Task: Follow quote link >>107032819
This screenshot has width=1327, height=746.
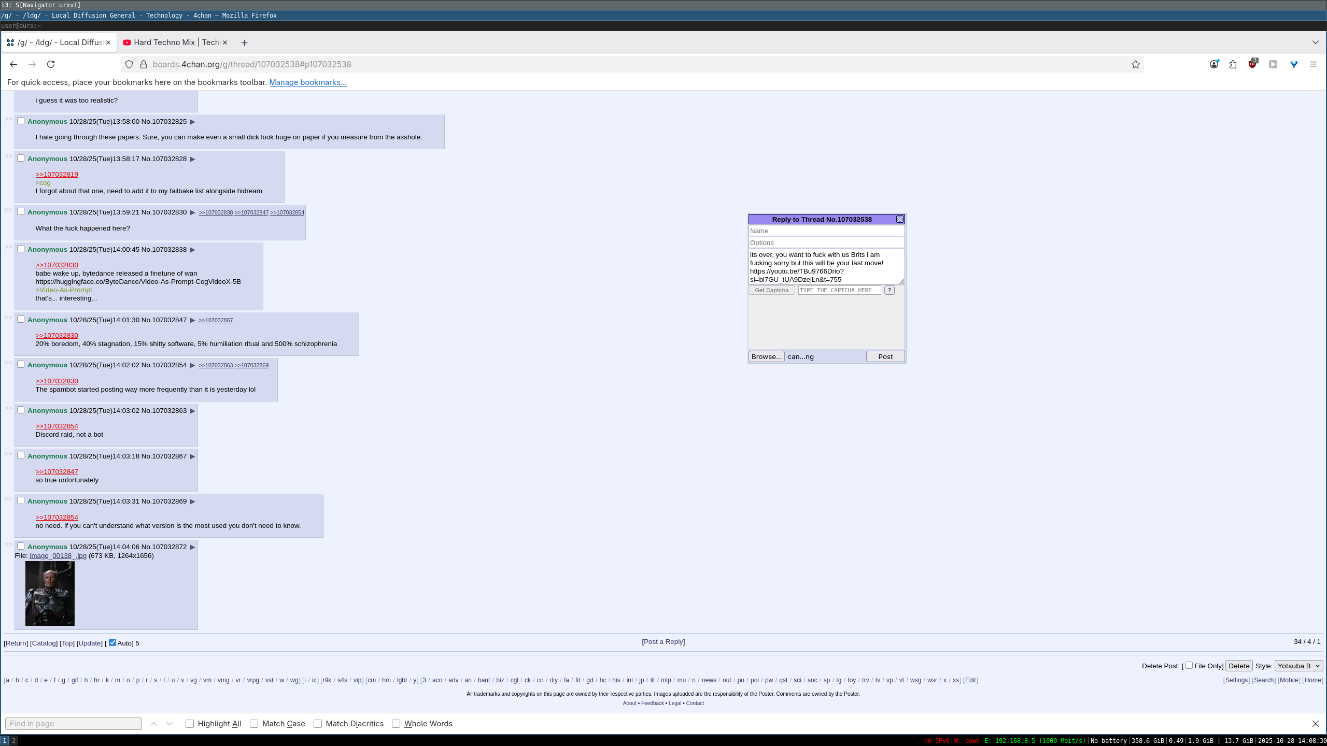Action: 57,174
